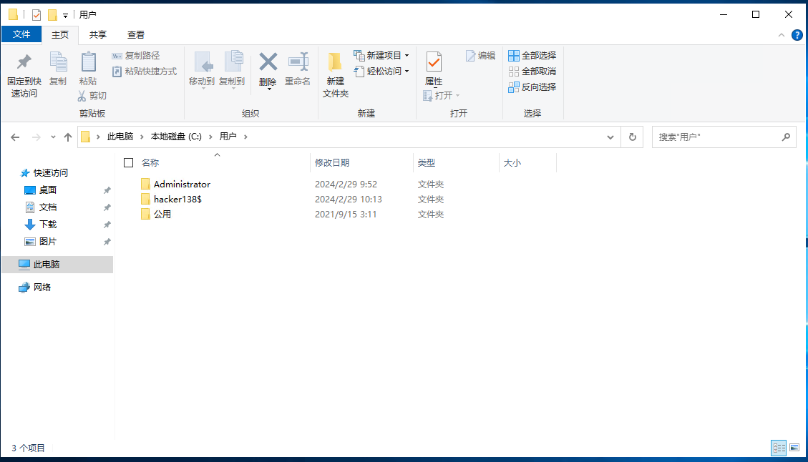Open the ribbon help question mark
Image resolution: width=808 pixels, height=462 pixels.
pyautogui.click(x=797, y=35)
